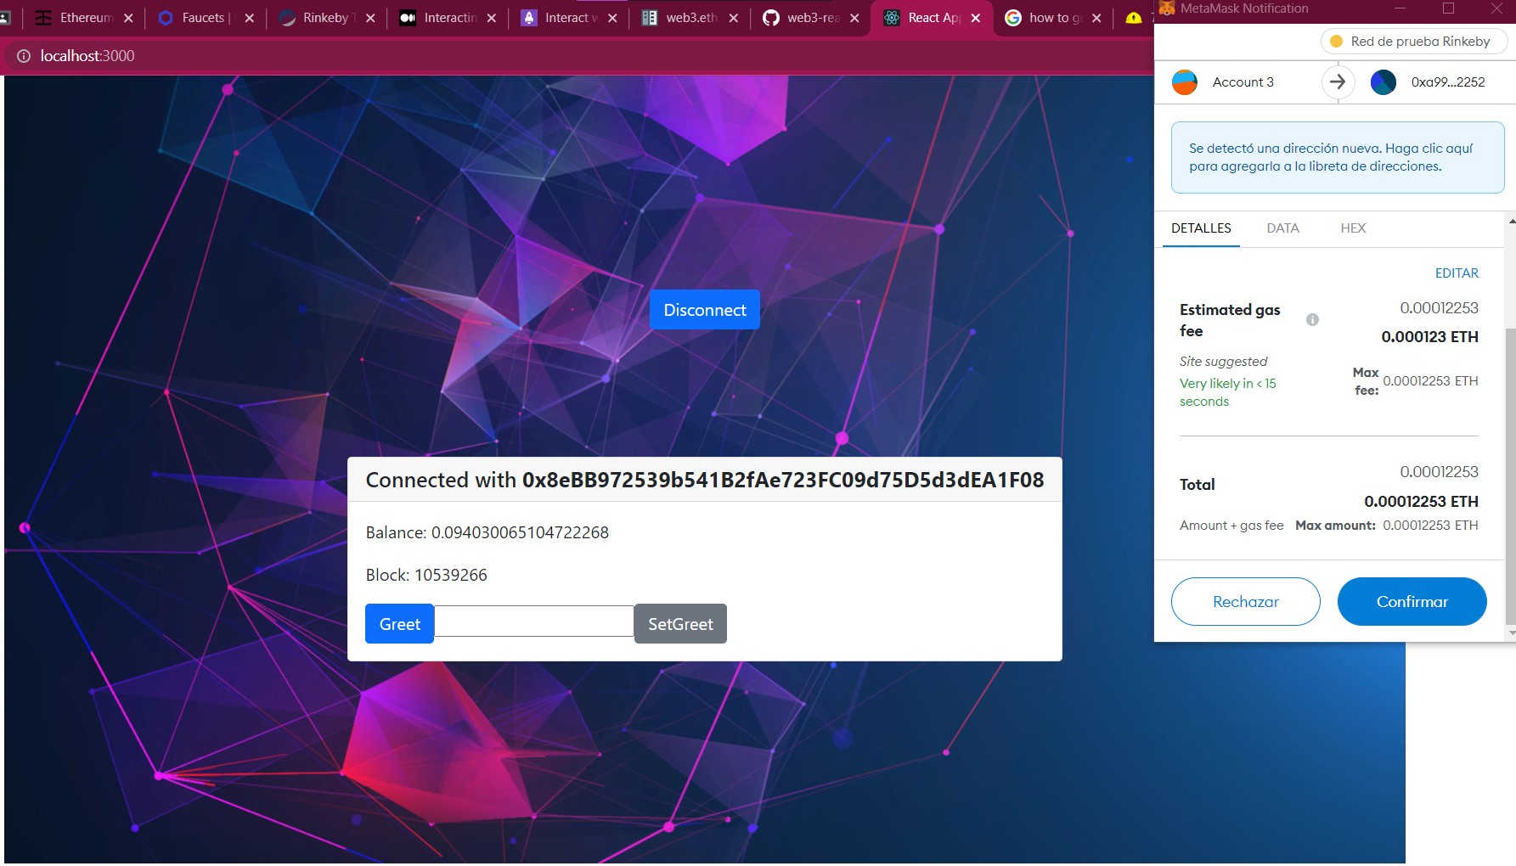Close the 'how to g' Google tab
This screenshot has width=1516, height=866.
[x=1096, y=18]
